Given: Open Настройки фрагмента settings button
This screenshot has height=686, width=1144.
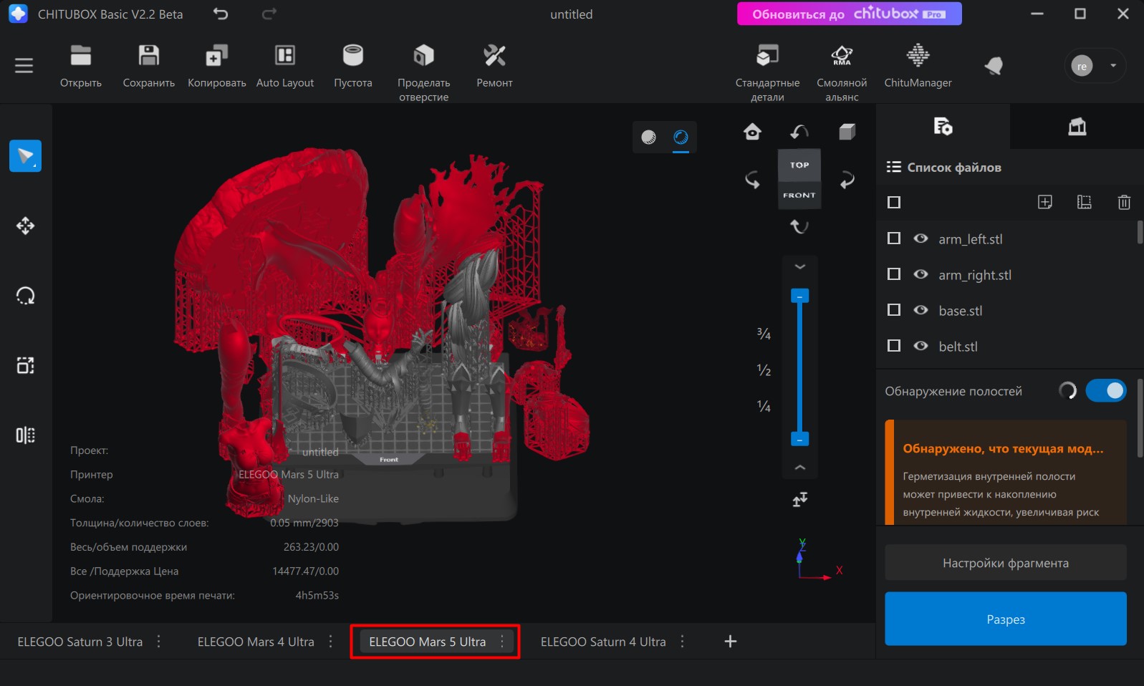Looking at the screenshot, I should pyautogui.click(x=1005, y=563).
